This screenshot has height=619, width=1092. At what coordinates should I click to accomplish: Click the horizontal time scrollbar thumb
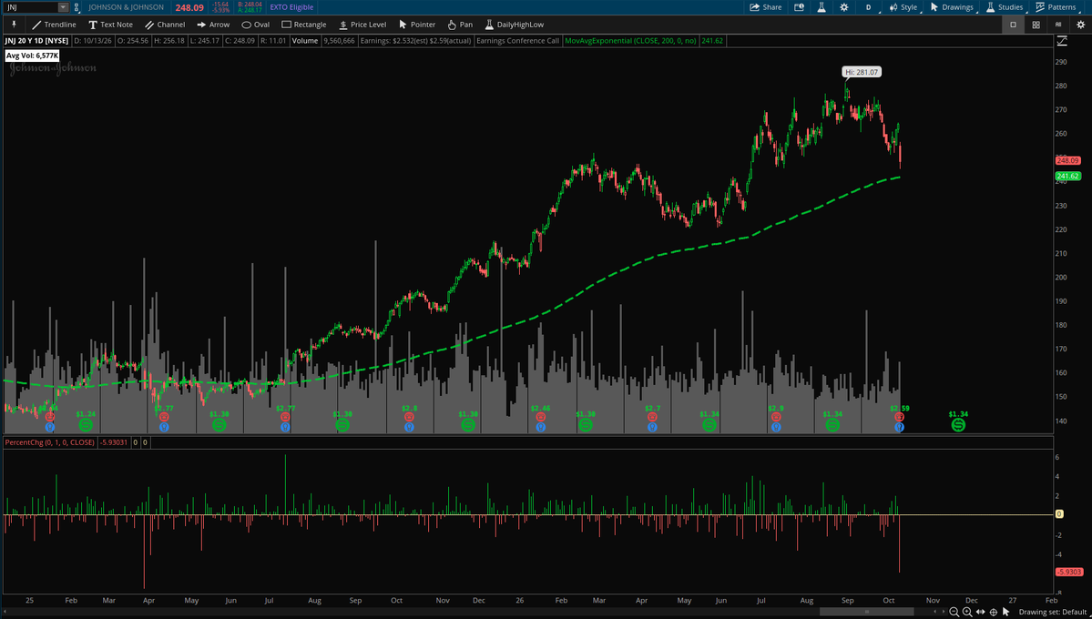click(866, 612)
